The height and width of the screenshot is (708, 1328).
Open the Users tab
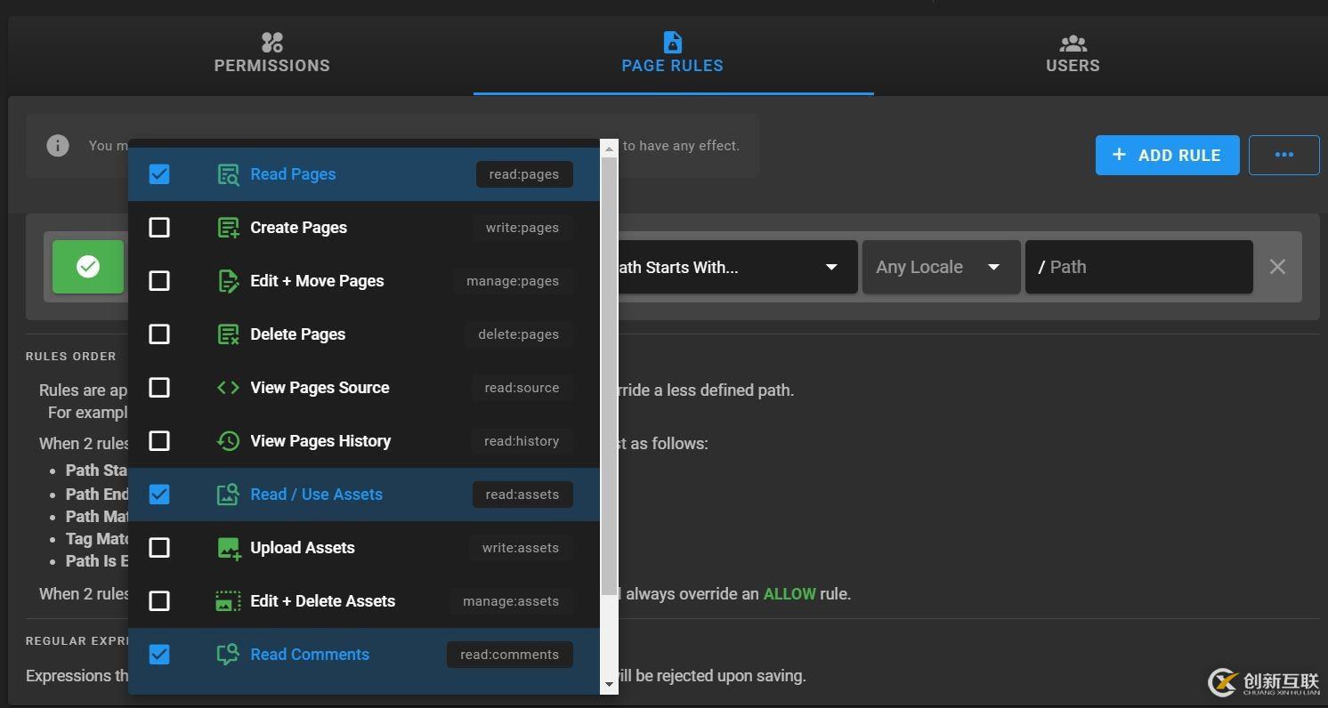point(1073,53)
